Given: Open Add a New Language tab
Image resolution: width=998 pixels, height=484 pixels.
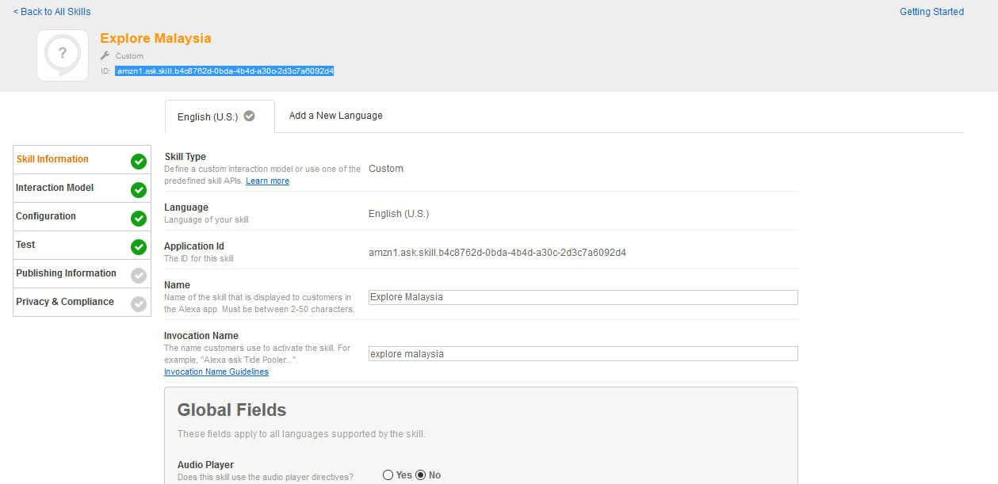Looking at the screenshot, I should pyautogui.click(x=336, y=116).
